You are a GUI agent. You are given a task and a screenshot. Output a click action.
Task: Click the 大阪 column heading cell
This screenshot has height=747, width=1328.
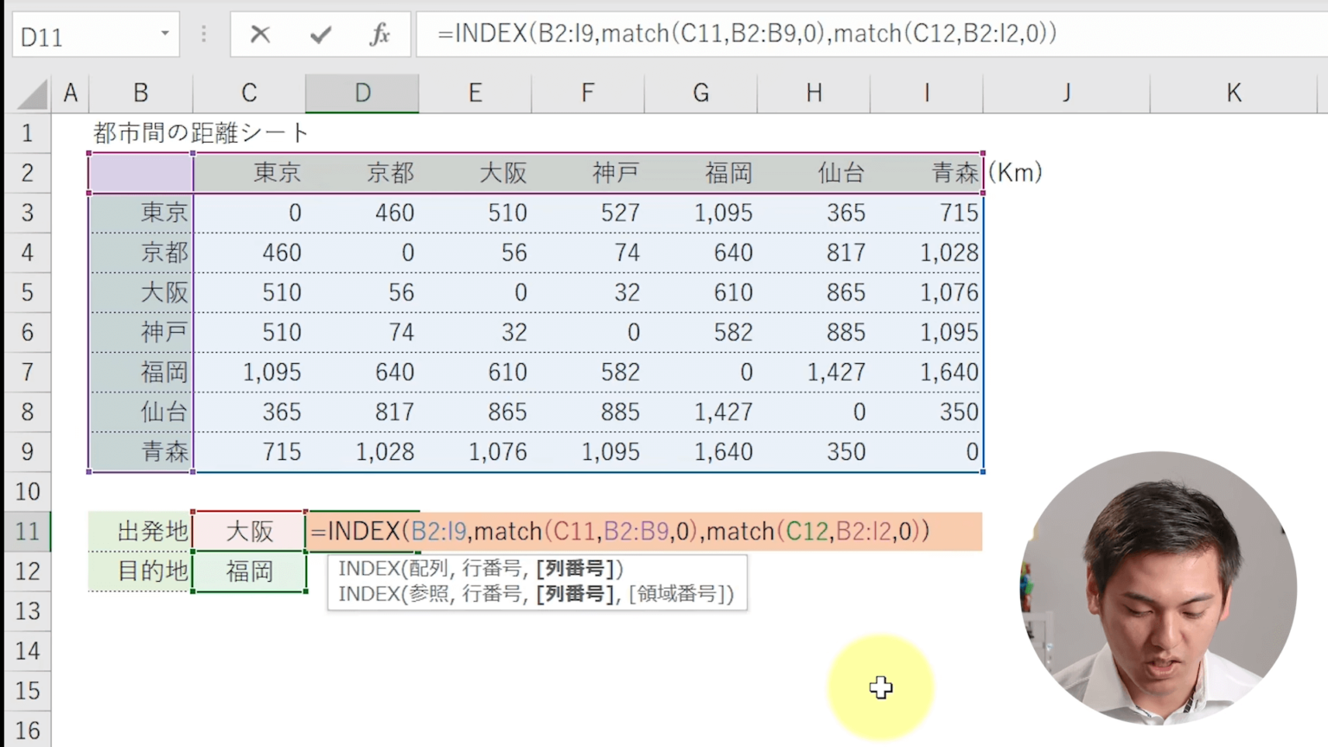475,173
